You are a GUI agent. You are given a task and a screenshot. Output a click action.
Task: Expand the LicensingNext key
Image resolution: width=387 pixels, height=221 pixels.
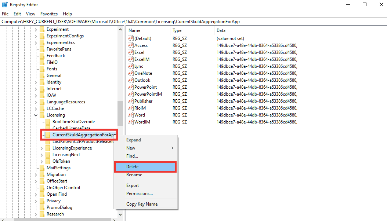click(x=42, y=155)
